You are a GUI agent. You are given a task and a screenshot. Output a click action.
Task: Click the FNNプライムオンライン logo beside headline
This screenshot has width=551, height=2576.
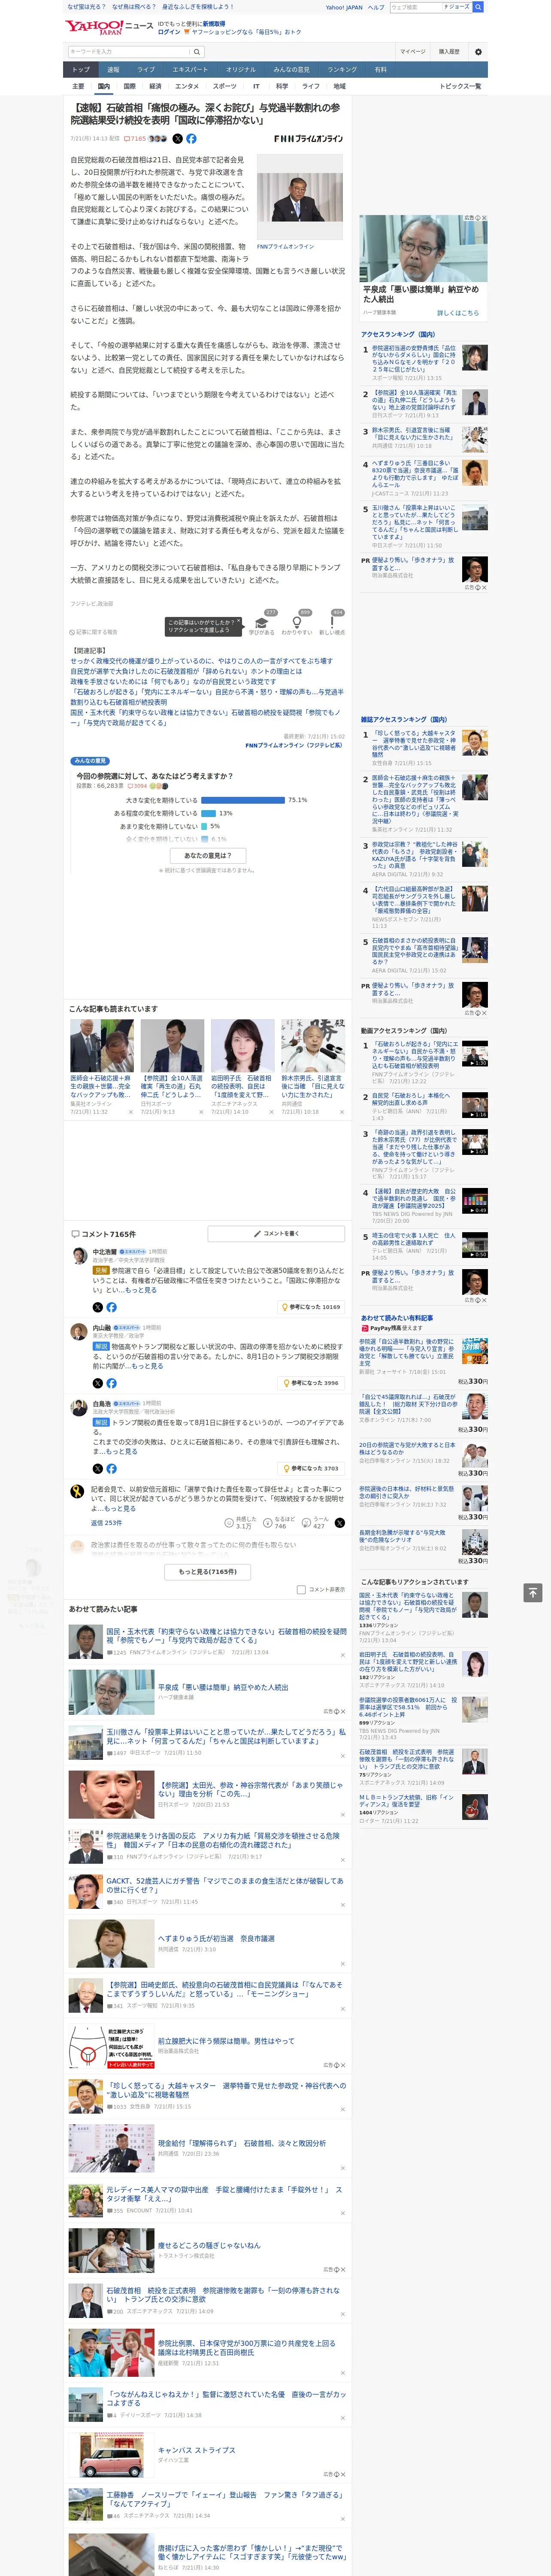pyautogui.click(x=308, y=139)
